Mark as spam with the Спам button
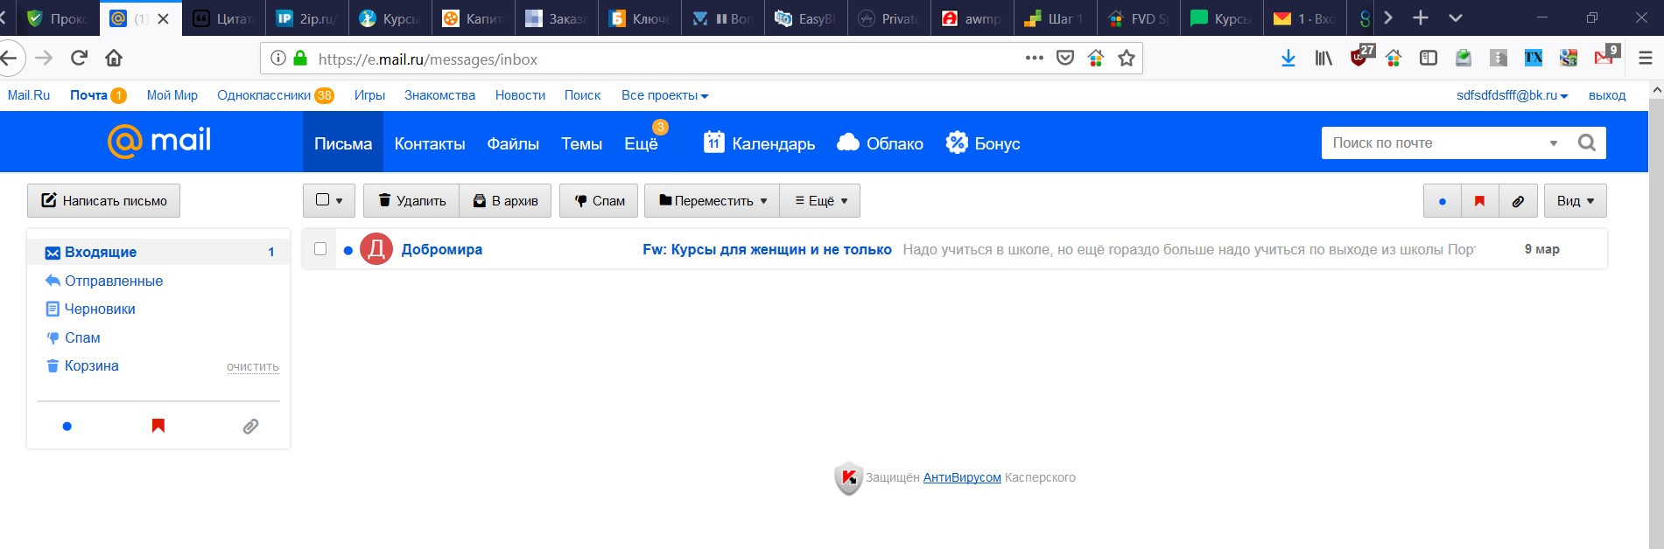The image size is (1664, 549). [599, 201]
